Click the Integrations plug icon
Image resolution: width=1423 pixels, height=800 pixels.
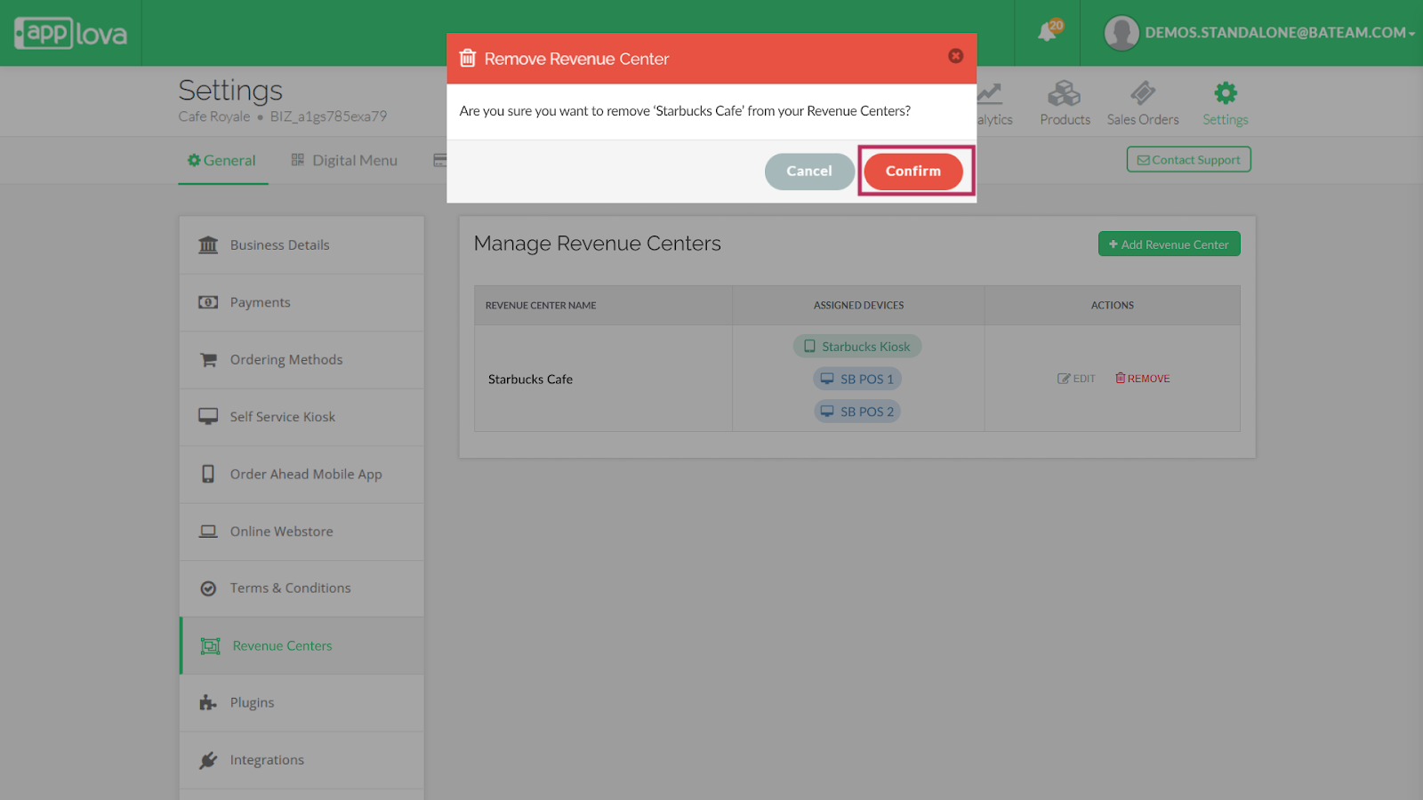tap(208, 760)
